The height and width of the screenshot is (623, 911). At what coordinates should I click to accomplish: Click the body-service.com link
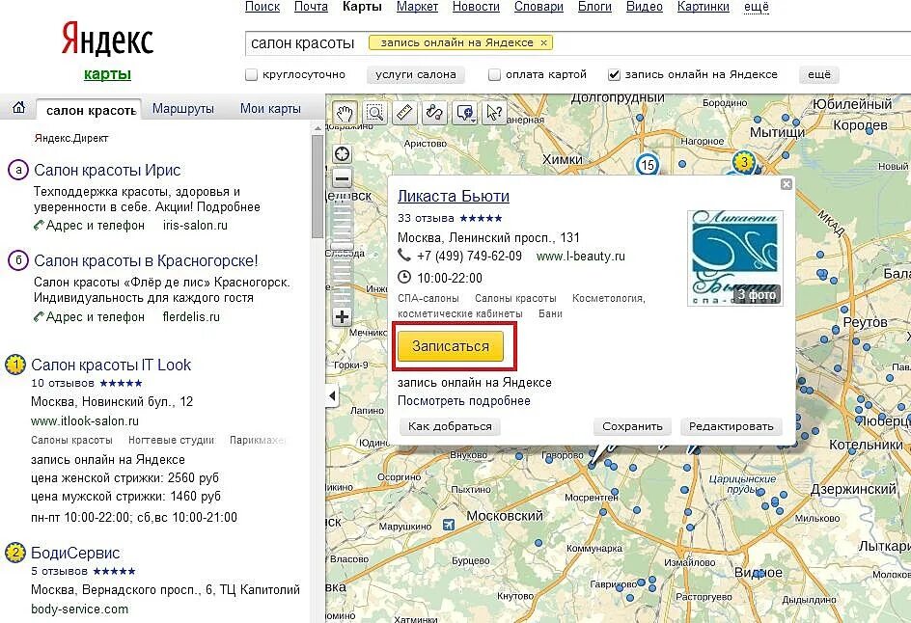click(x=79, y=609)
